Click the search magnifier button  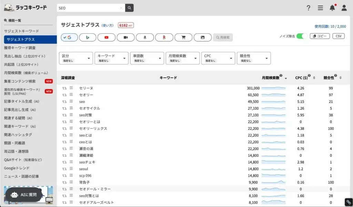(129, 8)
